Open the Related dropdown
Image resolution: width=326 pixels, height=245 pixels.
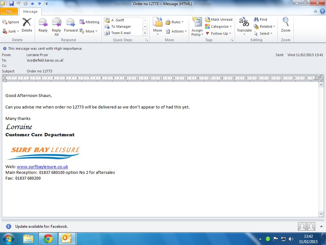click(265, 26)
